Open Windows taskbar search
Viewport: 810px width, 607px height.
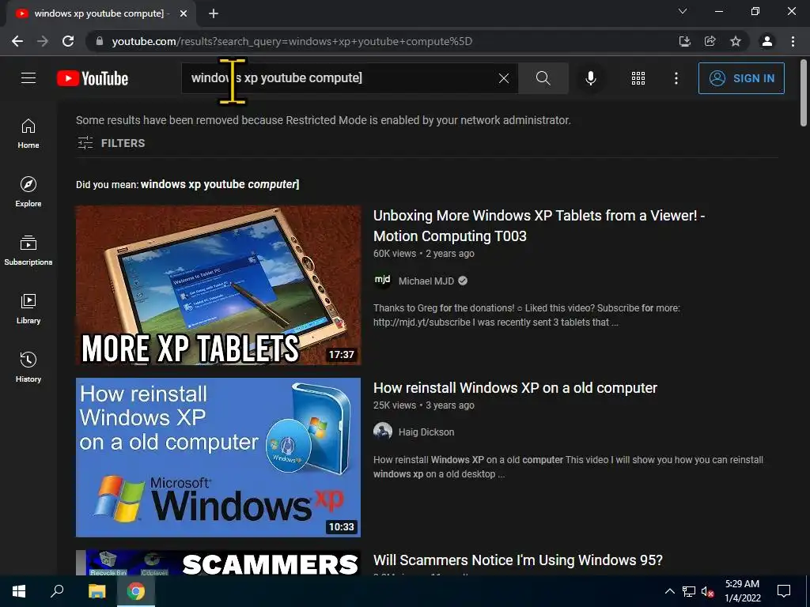coord(57,591)
